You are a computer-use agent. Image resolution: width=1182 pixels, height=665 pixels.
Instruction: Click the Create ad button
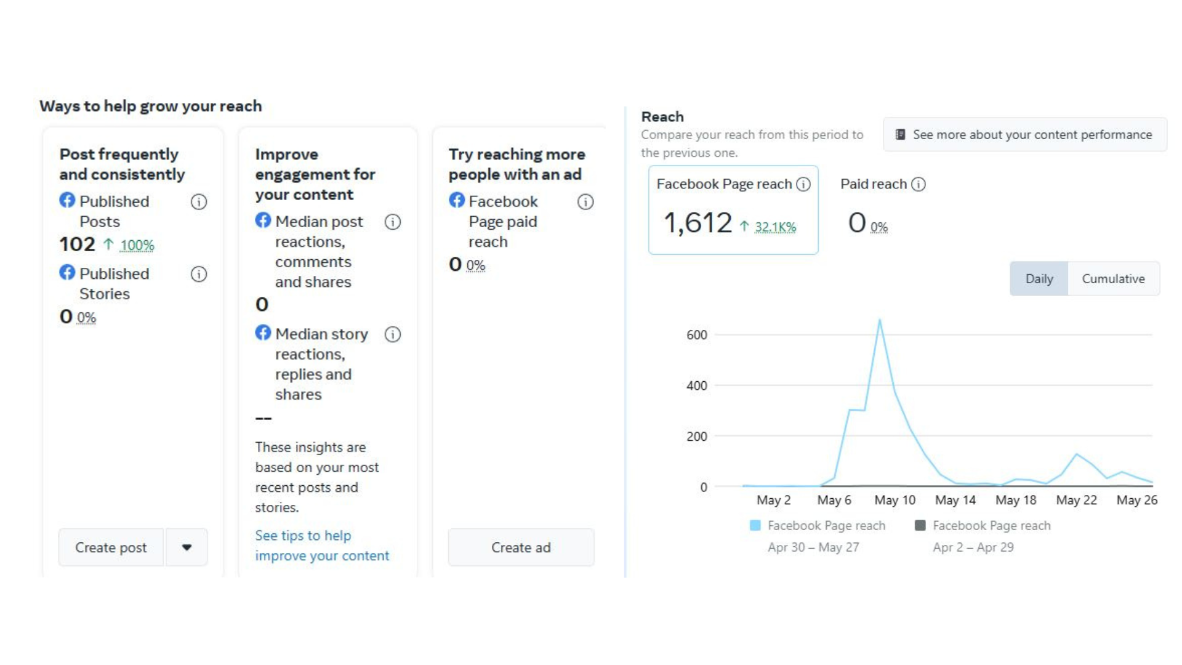coord(521,547)
